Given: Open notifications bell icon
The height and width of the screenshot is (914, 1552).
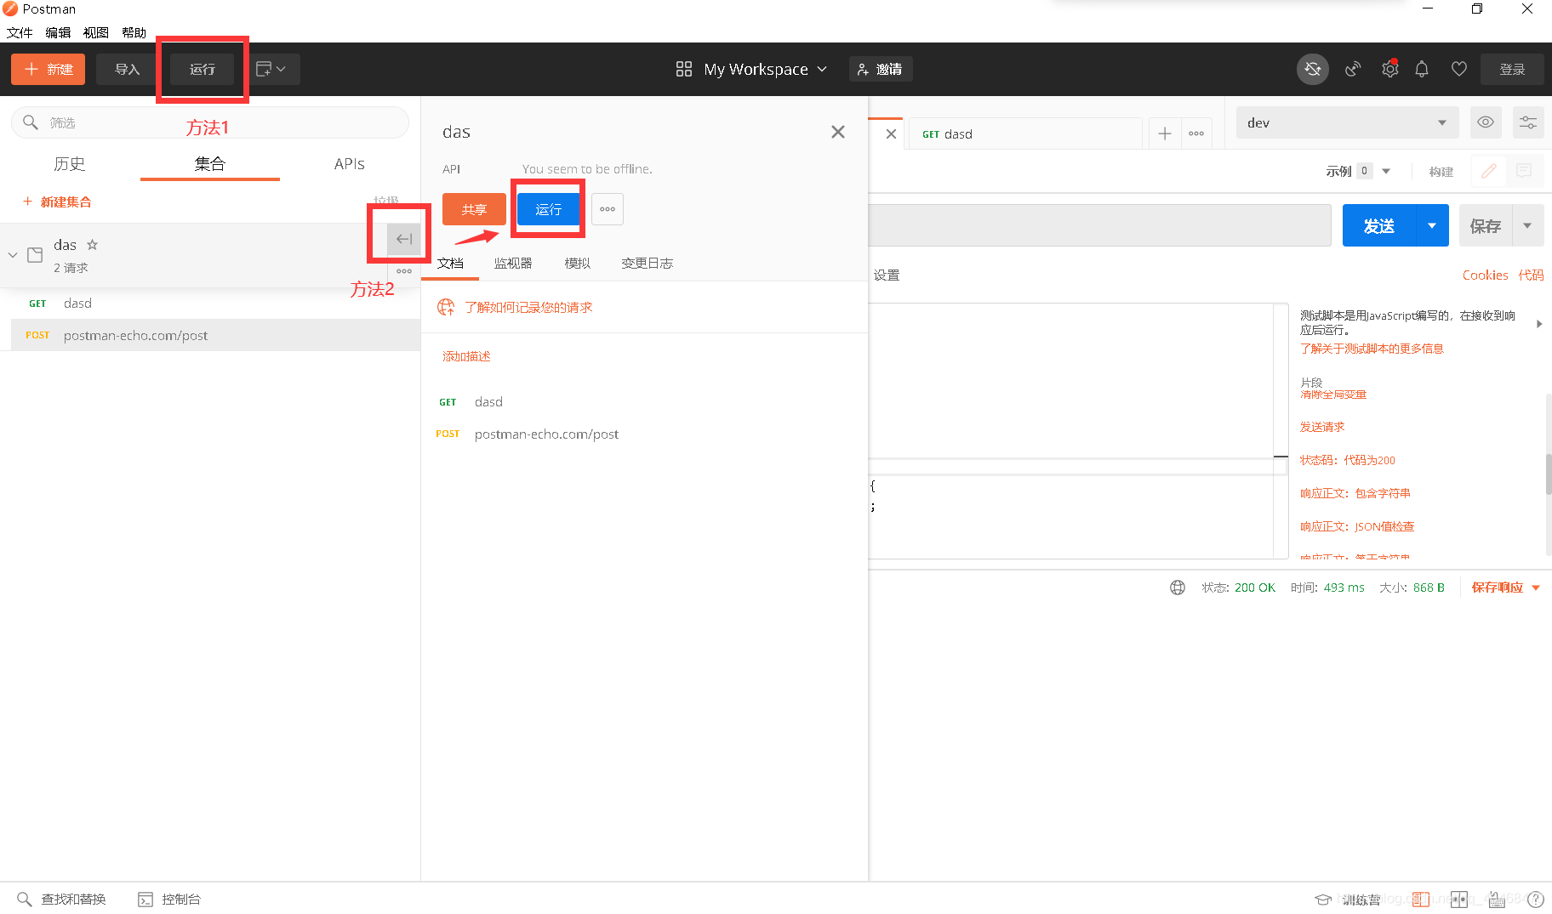Looking at the screenshot, I should [1422, 69].
